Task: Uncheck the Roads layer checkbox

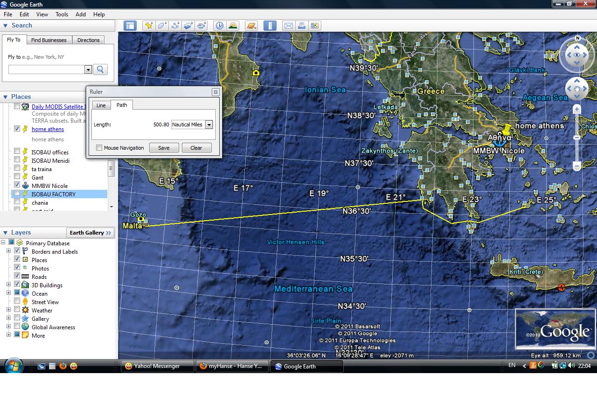Action: [17, 277]
